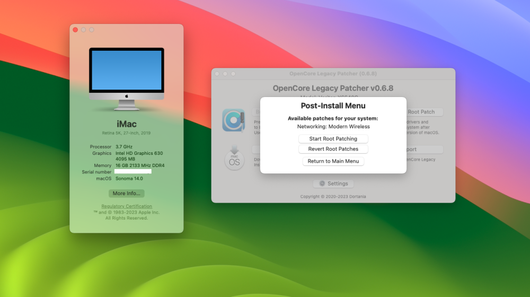This screenshot has height=297, width=530.
Task: Return to Main Menu
Action: [333, 161]
